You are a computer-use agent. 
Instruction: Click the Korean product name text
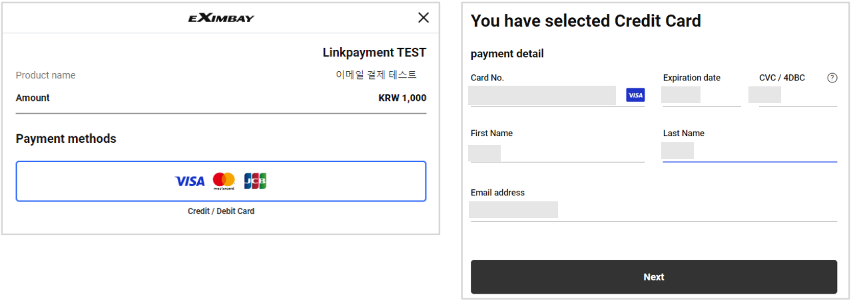pos(376,75)
